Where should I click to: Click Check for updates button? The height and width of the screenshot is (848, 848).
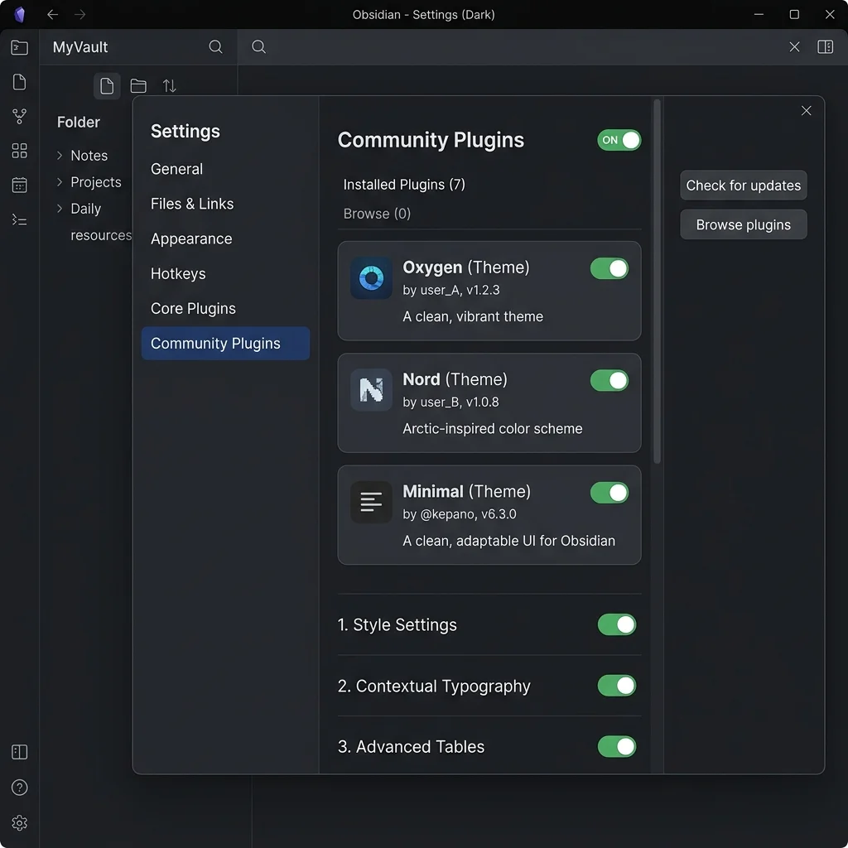pos(744,185)
